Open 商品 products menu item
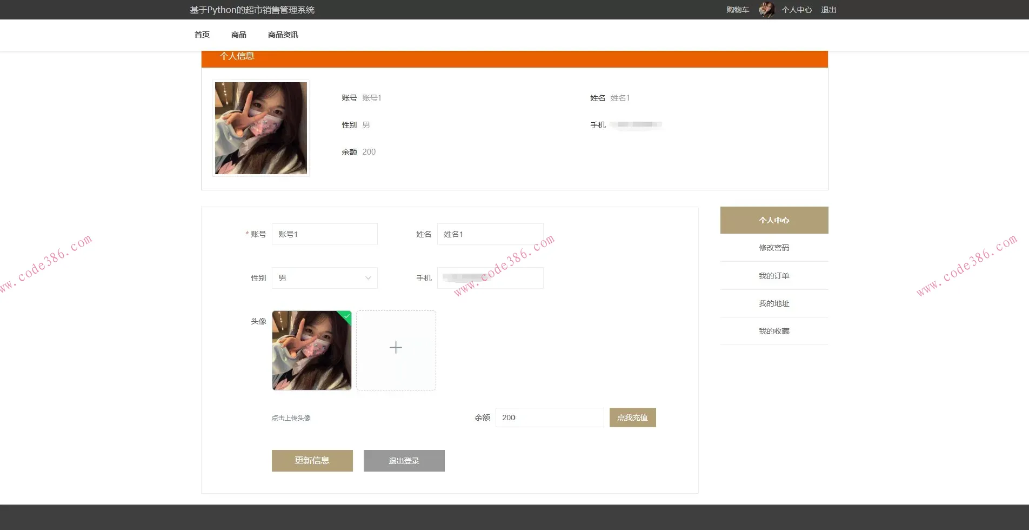Viewport: 1029px width, 530px height. tap(238, 35)
